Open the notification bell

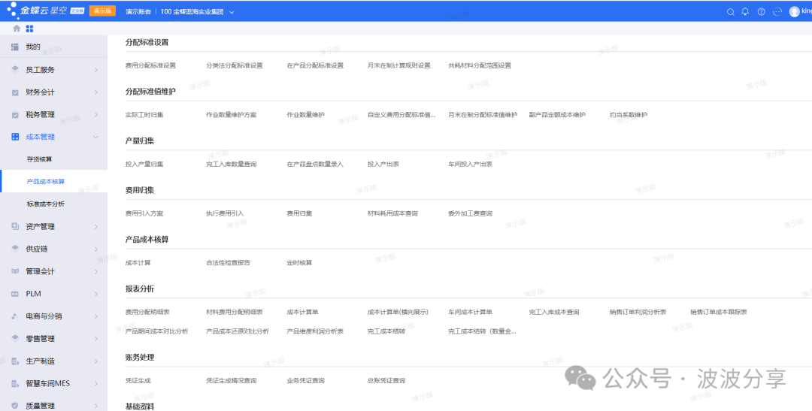pos(745,11)
